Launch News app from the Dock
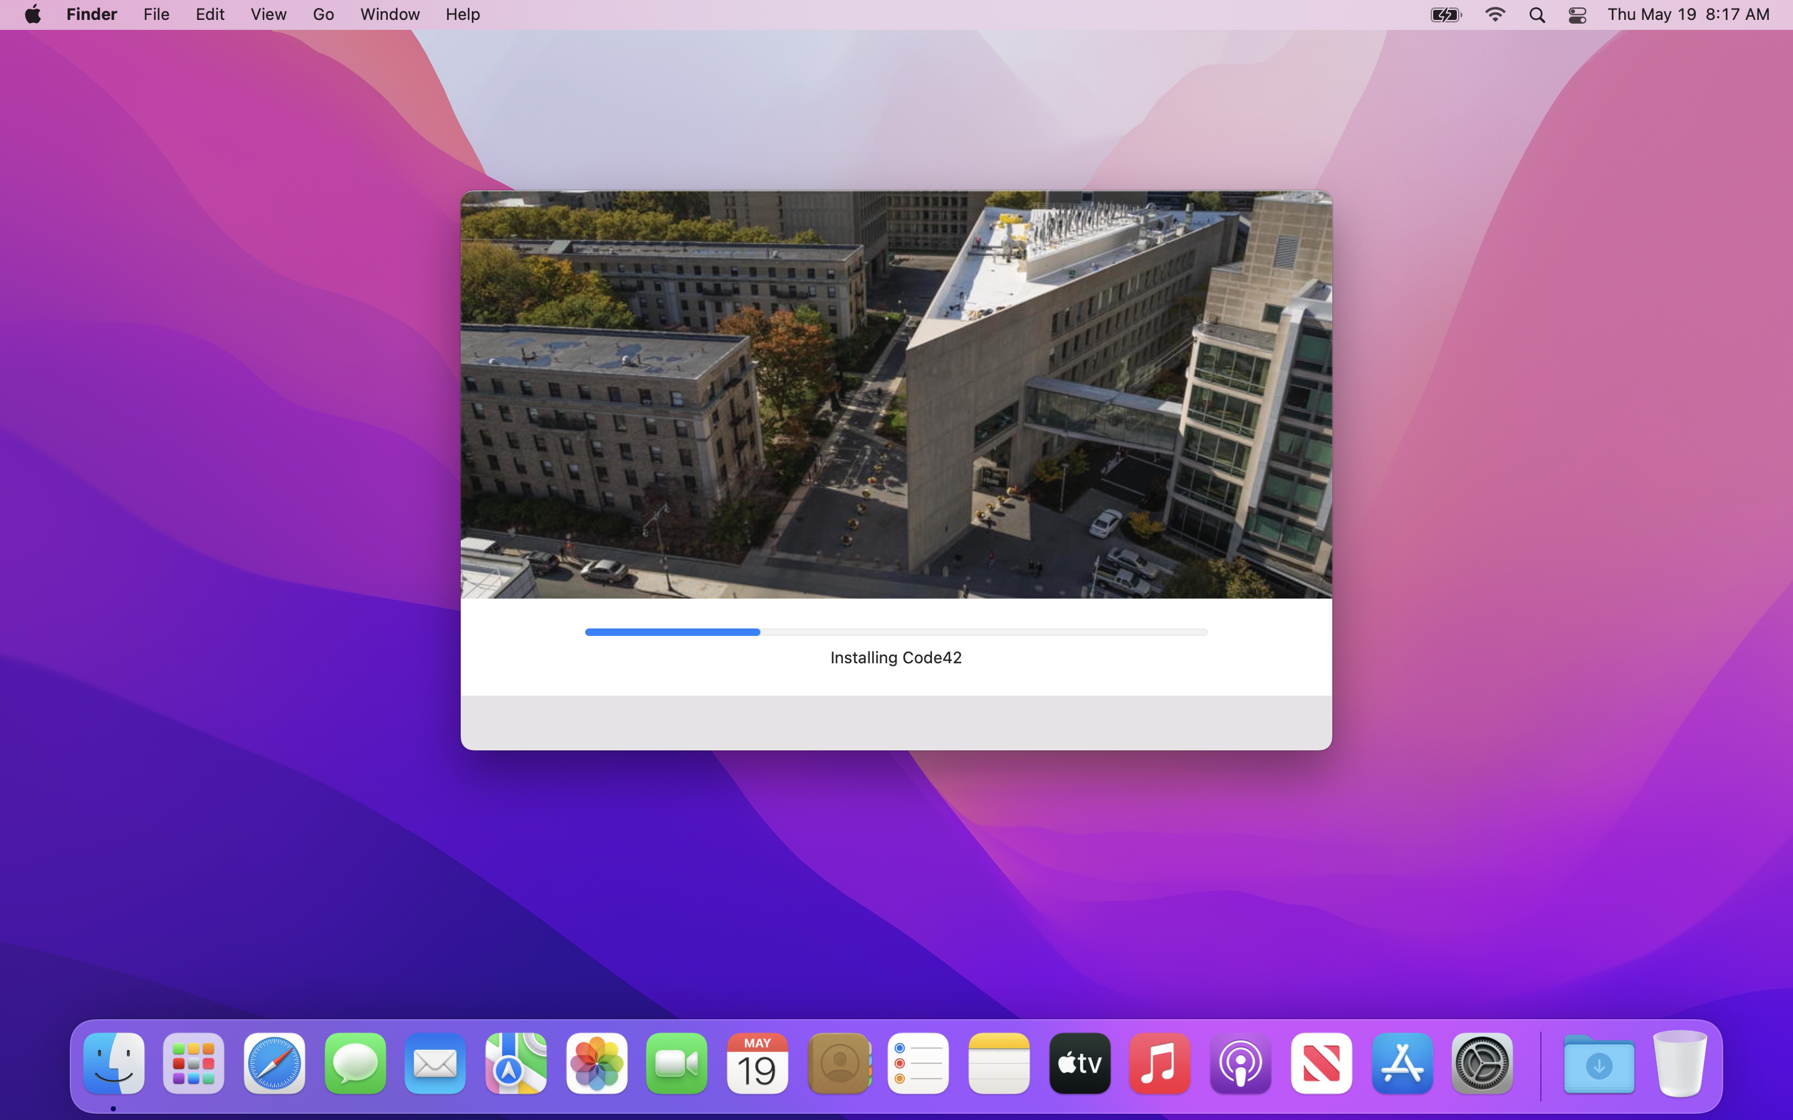Image resolution: width=1793 pixels, height=1120 pixels. 1321,1063
